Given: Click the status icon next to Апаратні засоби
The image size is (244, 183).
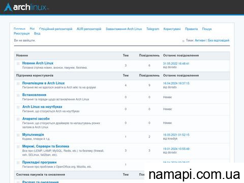Looking at the screenshot, I should point(18,119).
